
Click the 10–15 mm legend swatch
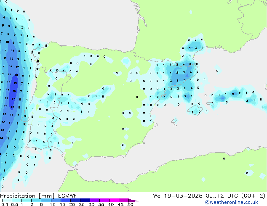pyautogui.click(x=56, y=201)
